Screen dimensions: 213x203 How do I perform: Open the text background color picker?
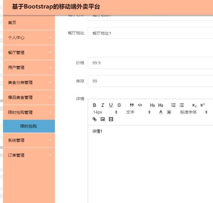pyautogui.click(x=169, y=112)
